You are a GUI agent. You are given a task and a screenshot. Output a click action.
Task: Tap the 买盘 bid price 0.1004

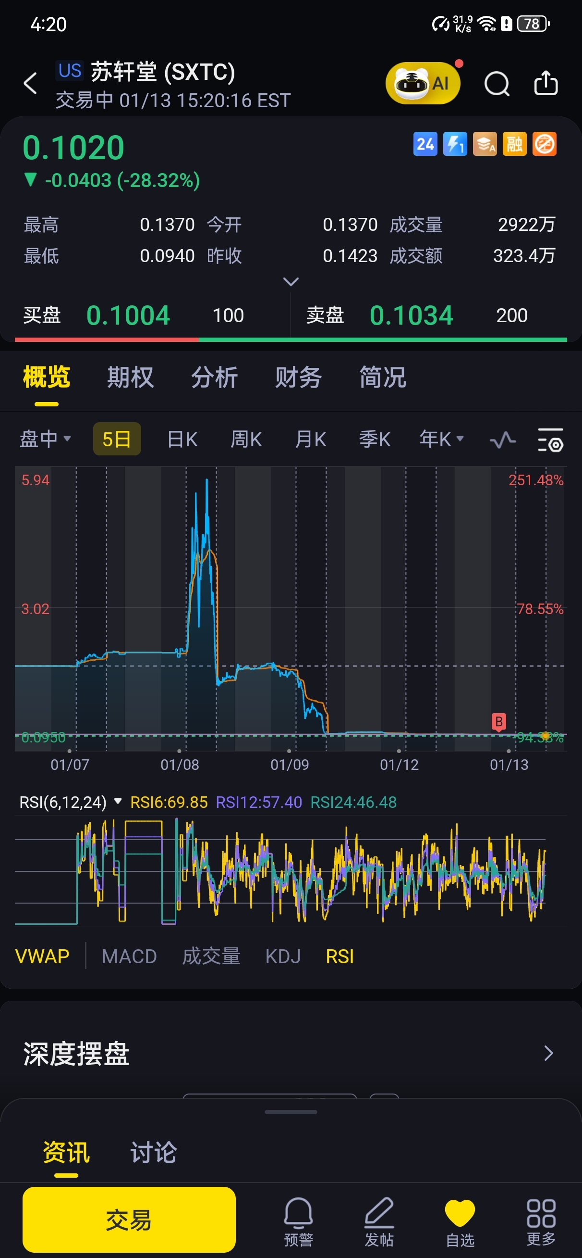128,315
